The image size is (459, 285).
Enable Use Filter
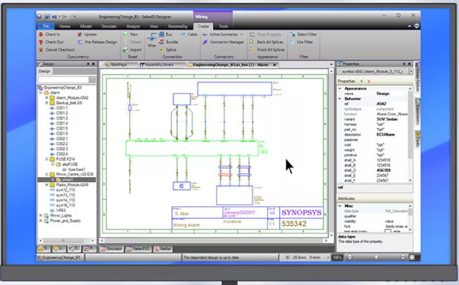click(x=293, y=42)
